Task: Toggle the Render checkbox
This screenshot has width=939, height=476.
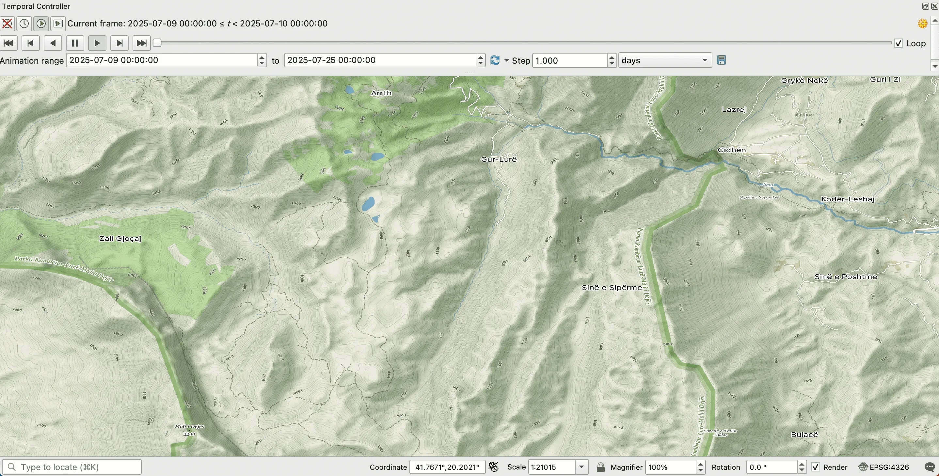Action: click(816, 467)
